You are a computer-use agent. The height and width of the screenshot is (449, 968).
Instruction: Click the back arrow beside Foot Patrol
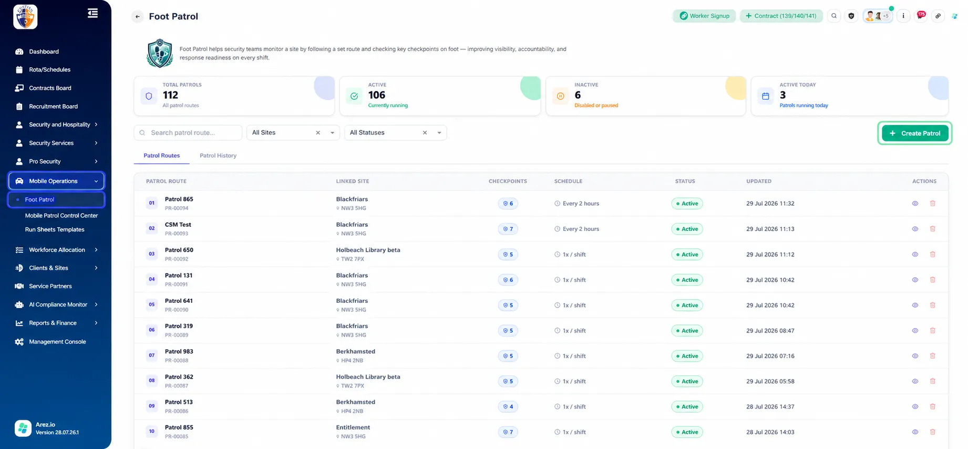[x=138, y=17]
